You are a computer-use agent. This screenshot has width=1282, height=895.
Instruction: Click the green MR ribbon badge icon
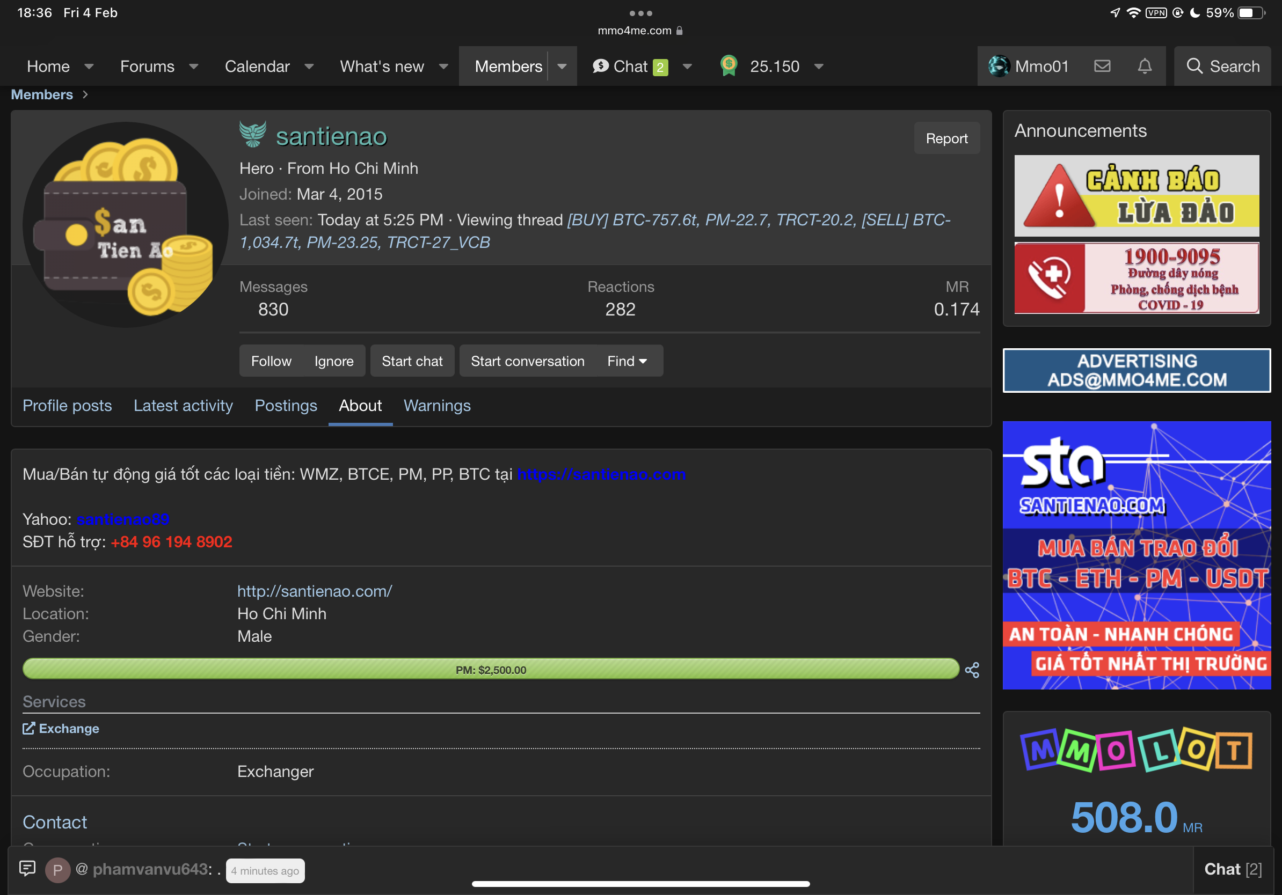point(729,66)
